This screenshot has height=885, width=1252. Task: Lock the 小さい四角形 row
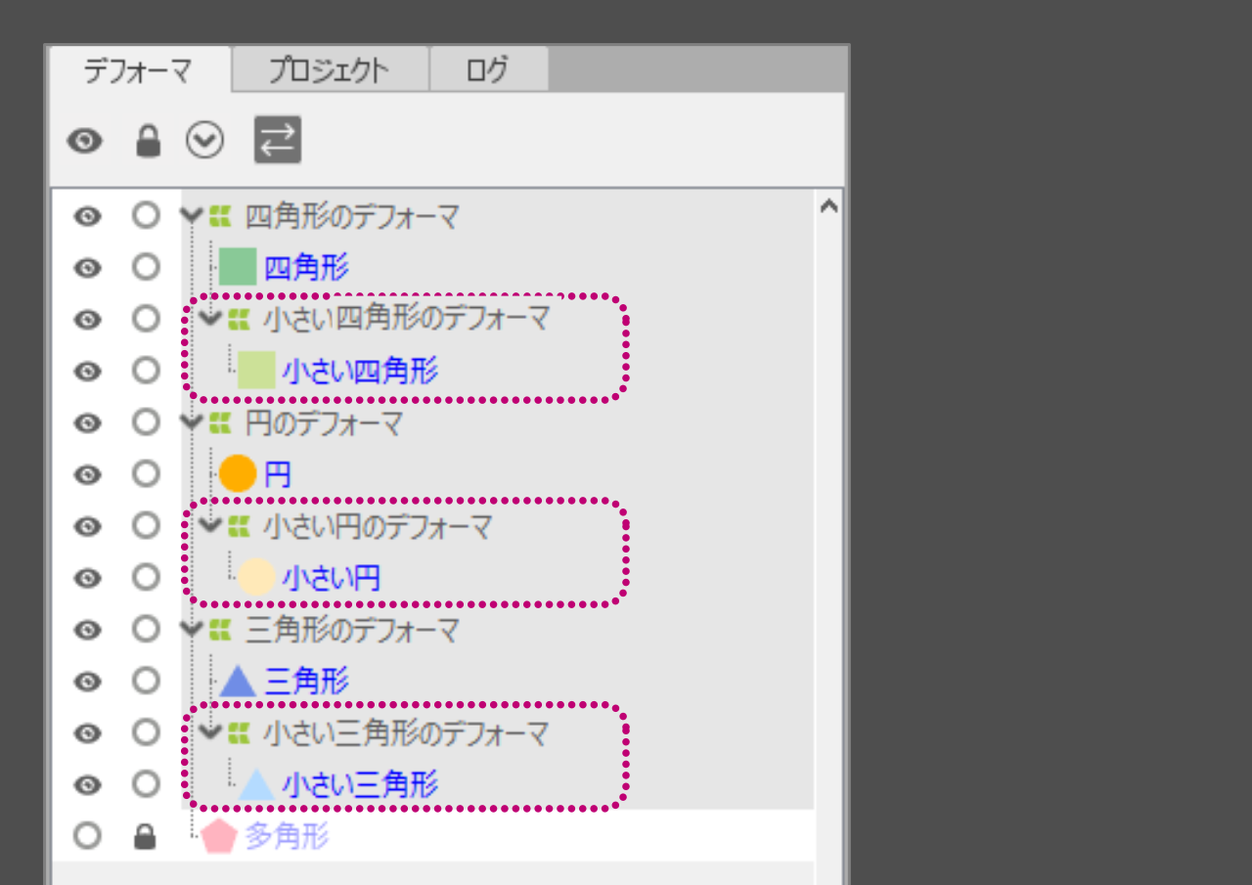pos(146,370)
